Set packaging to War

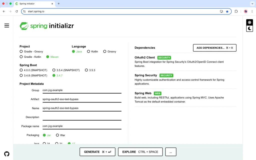coord(60,135)
